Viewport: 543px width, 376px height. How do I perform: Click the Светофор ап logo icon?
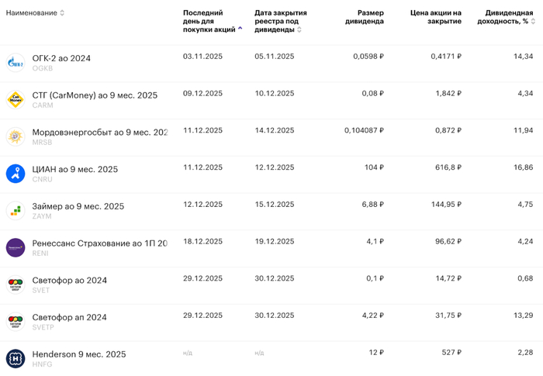(x=16, y=321)
